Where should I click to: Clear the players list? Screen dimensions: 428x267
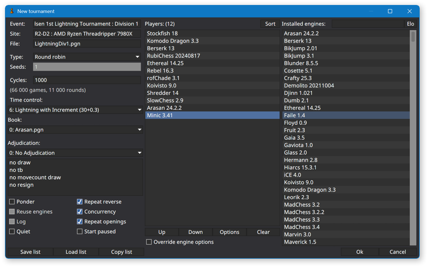[x=263, y=232]
